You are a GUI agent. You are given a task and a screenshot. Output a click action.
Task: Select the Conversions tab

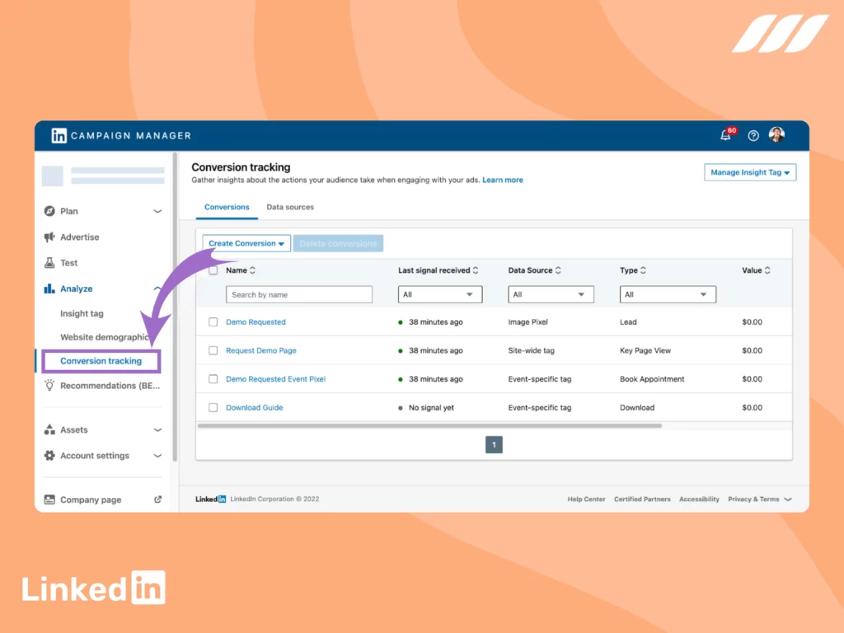point(226,207)
